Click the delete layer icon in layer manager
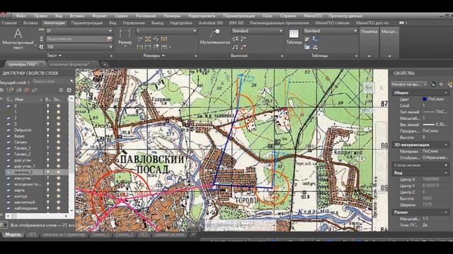 pos(27,90)
